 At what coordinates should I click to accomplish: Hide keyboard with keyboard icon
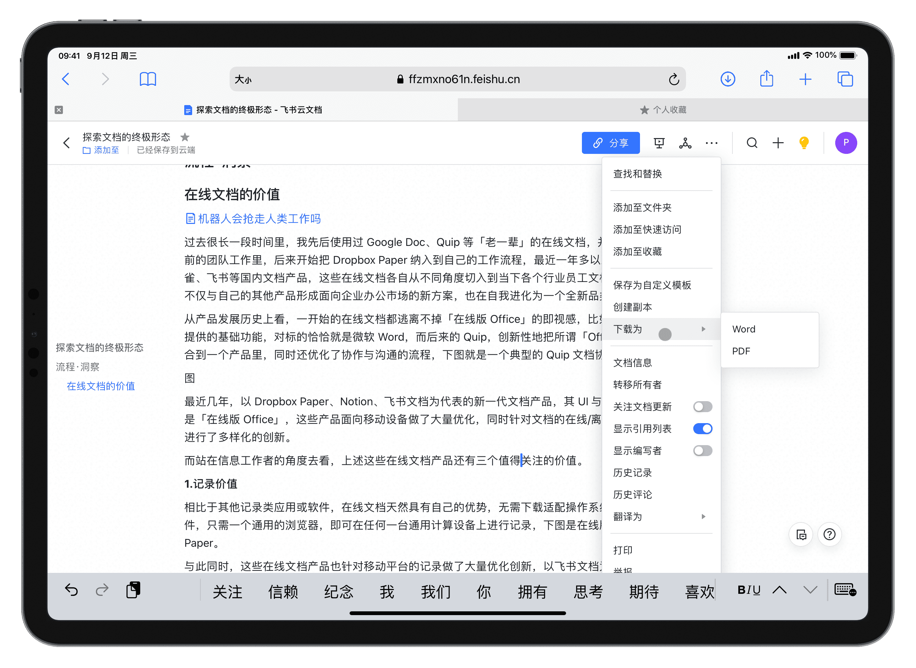click(845, 590)
